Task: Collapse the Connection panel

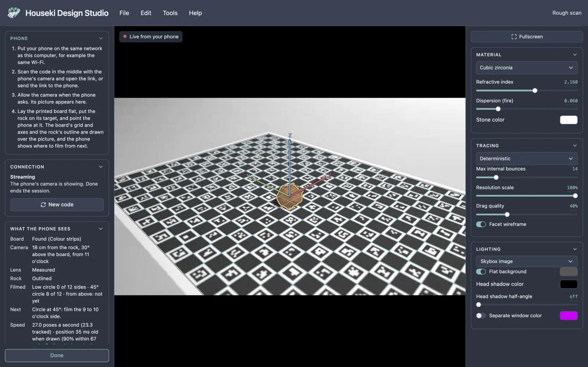Action: point(101,167)
